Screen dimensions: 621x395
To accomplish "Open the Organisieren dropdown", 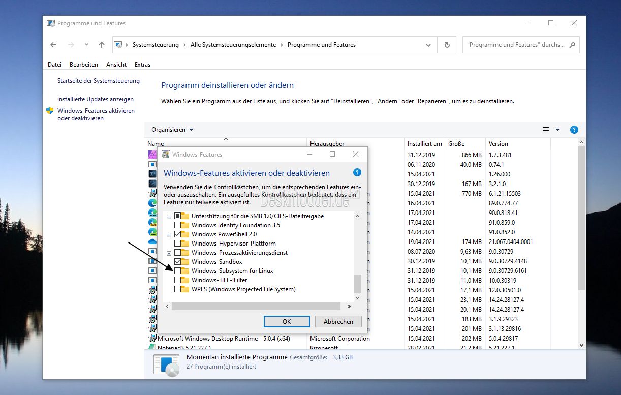I will 172,130.
